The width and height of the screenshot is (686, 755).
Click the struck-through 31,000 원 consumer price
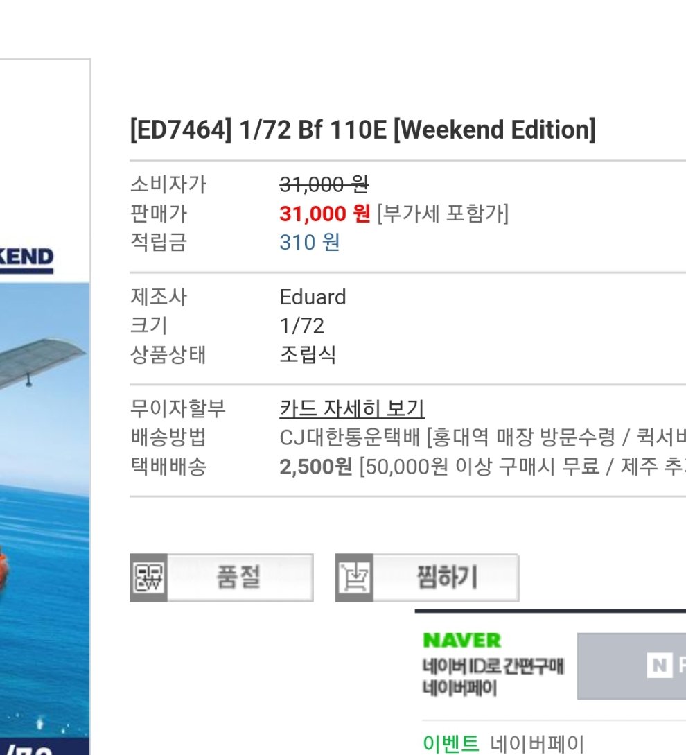[x=324, y=184]
